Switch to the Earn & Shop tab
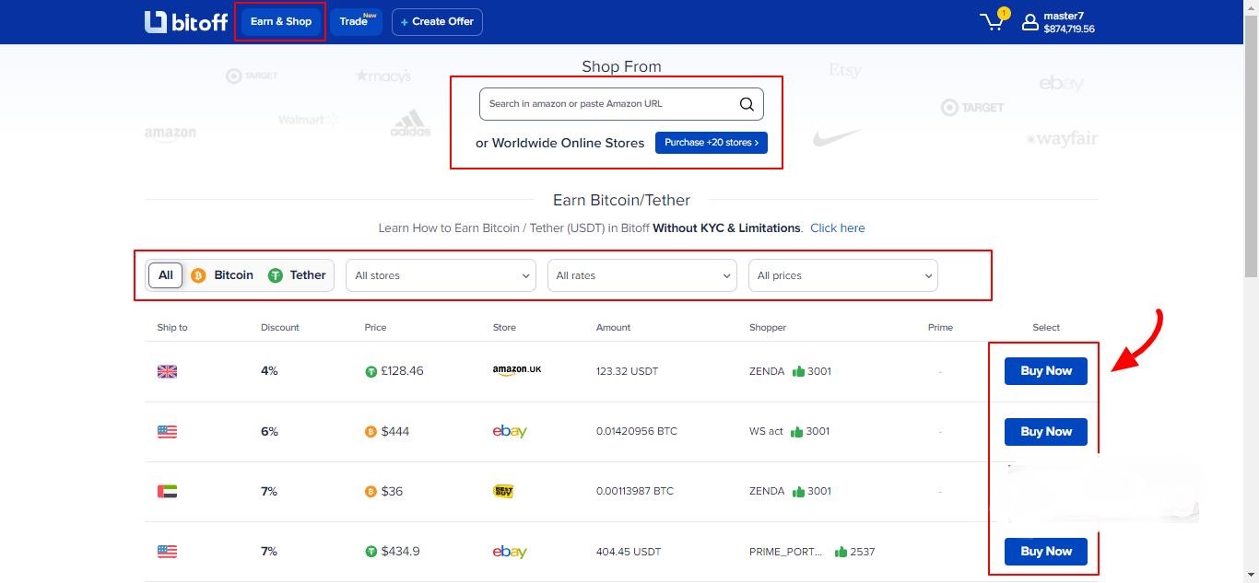 (281, 22)
